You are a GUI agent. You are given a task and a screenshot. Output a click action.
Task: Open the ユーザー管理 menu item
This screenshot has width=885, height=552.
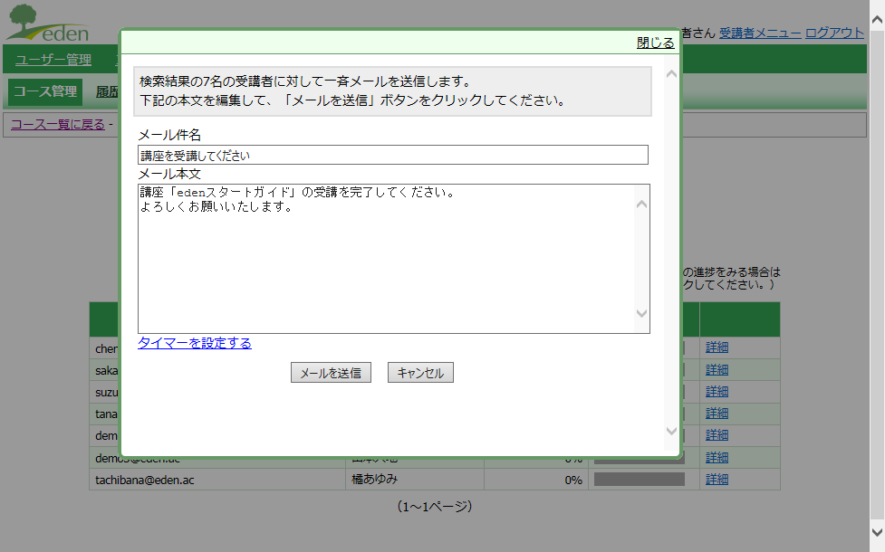pyautogui.click(x=53, y=60)
